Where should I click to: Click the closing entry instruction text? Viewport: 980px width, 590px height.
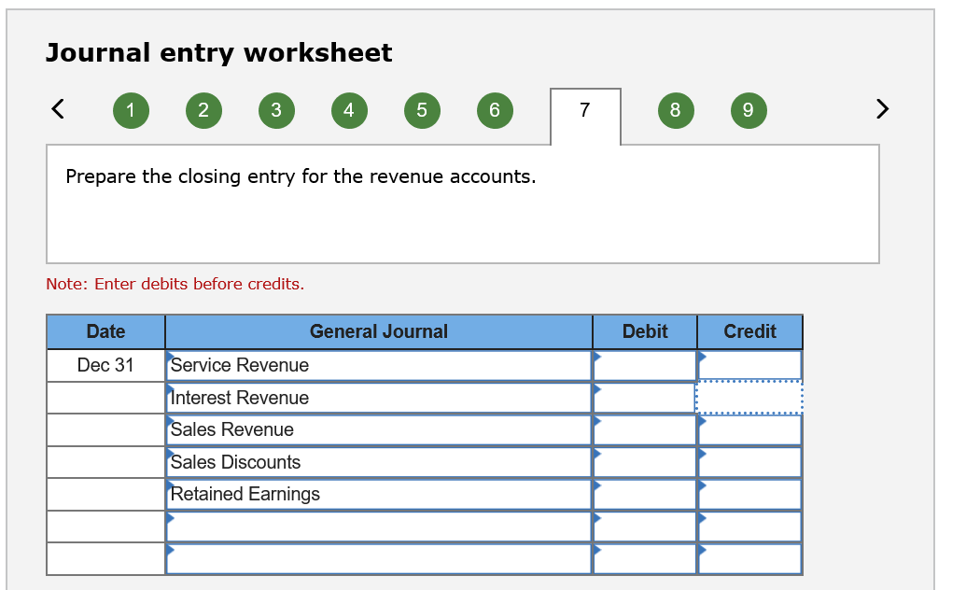[301, 176]
